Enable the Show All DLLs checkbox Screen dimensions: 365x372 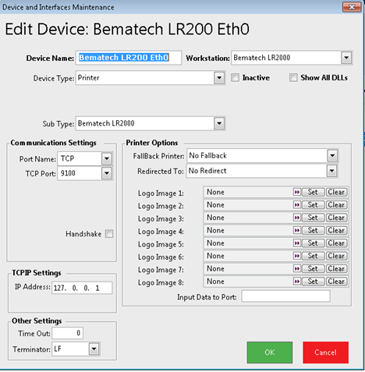293,78
